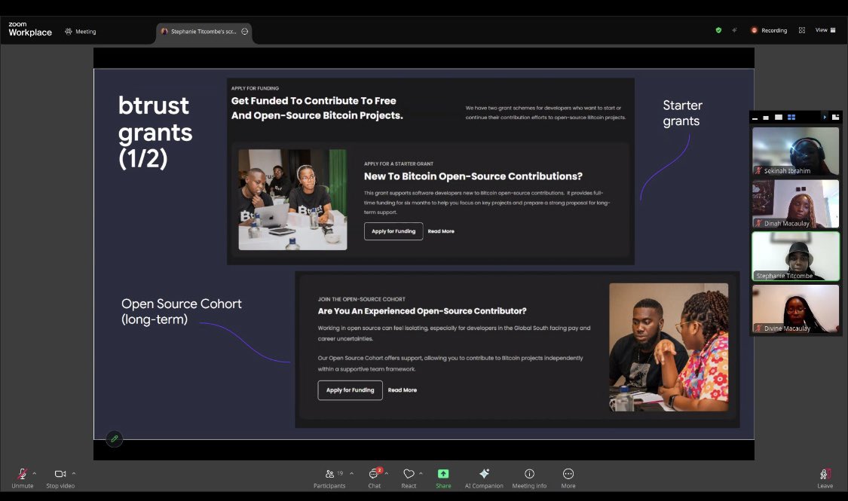Click the 'Open Source Cohort (long-term)' label

coord(181,311)
